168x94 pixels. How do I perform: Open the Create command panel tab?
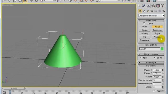(139, 6)
